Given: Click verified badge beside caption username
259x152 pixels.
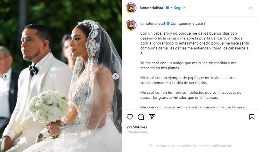Looking at the screenshot, I should (x=168, y=23).
